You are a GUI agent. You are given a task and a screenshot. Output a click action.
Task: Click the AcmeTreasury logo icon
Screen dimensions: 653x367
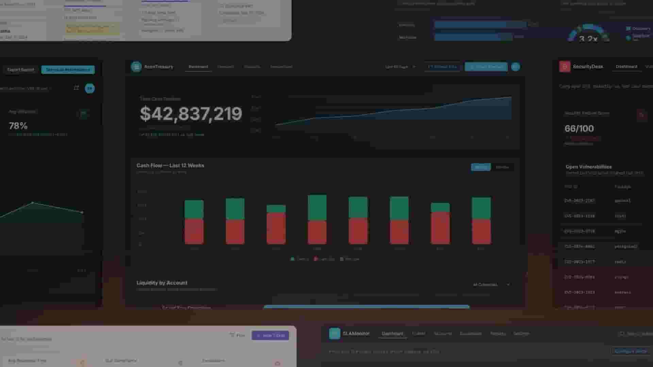click(136, 67)
